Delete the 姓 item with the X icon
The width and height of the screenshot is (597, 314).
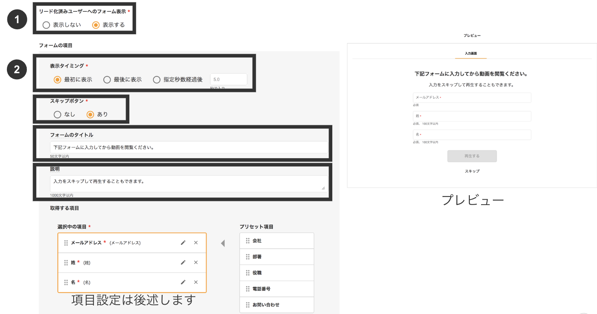click(196, 262)
